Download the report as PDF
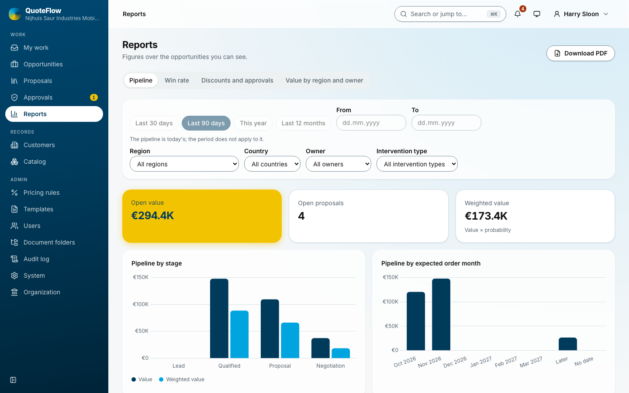This screenshot has width=629, height=393. (581, 53)
